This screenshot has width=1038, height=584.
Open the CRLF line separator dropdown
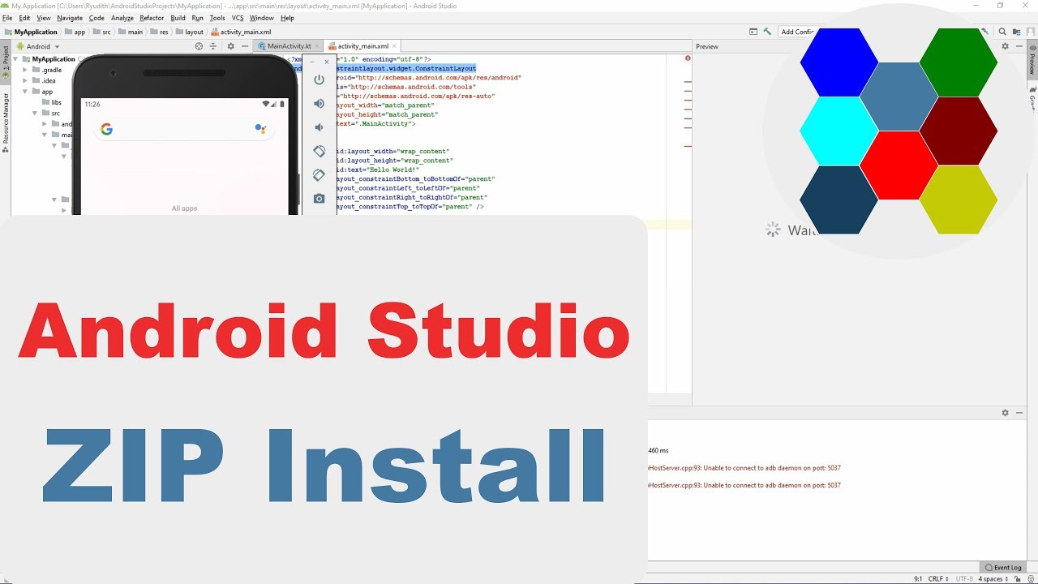point(939,579)
